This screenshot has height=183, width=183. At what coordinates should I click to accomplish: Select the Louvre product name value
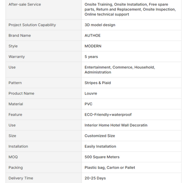pyautogui.click(x=91, y=93)
